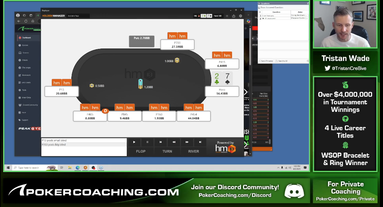
Task: Click Hero's 7 of spades card
Action: [227, 79]
